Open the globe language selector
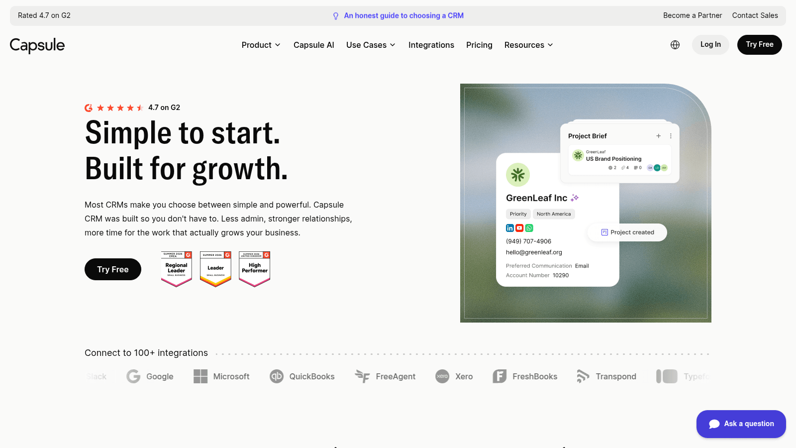Screen dimensions: 796x448 [x=675, y=45]
